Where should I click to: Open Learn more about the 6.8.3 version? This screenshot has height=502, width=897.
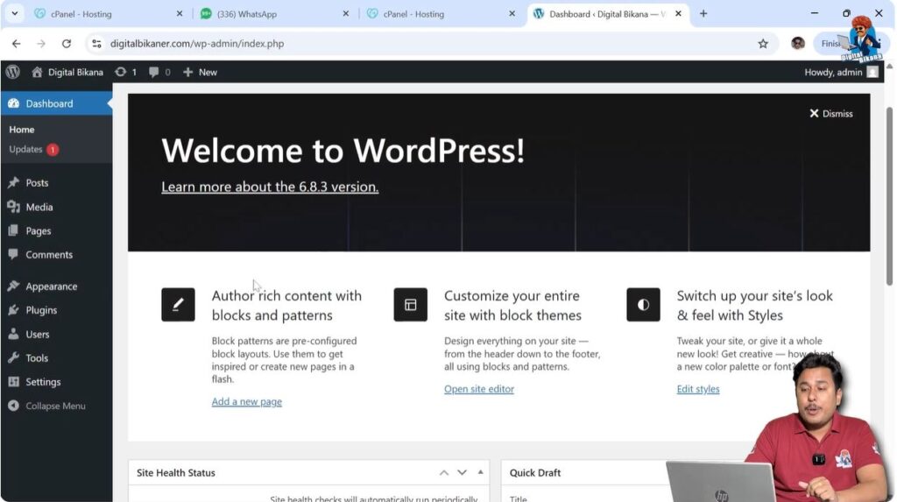(270, 187)
